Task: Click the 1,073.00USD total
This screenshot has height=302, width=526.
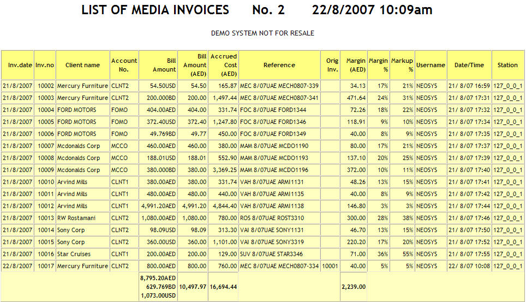Action: coord(158,295)
